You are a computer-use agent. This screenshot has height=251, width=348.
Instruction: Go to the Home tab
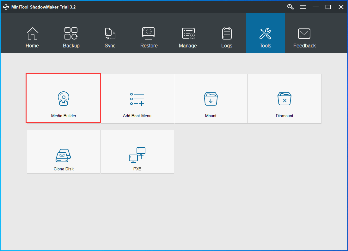coord(32,37)
